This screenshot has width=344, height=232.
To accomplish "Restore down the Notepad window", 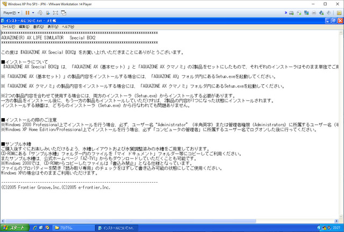I will click(334, 21).
